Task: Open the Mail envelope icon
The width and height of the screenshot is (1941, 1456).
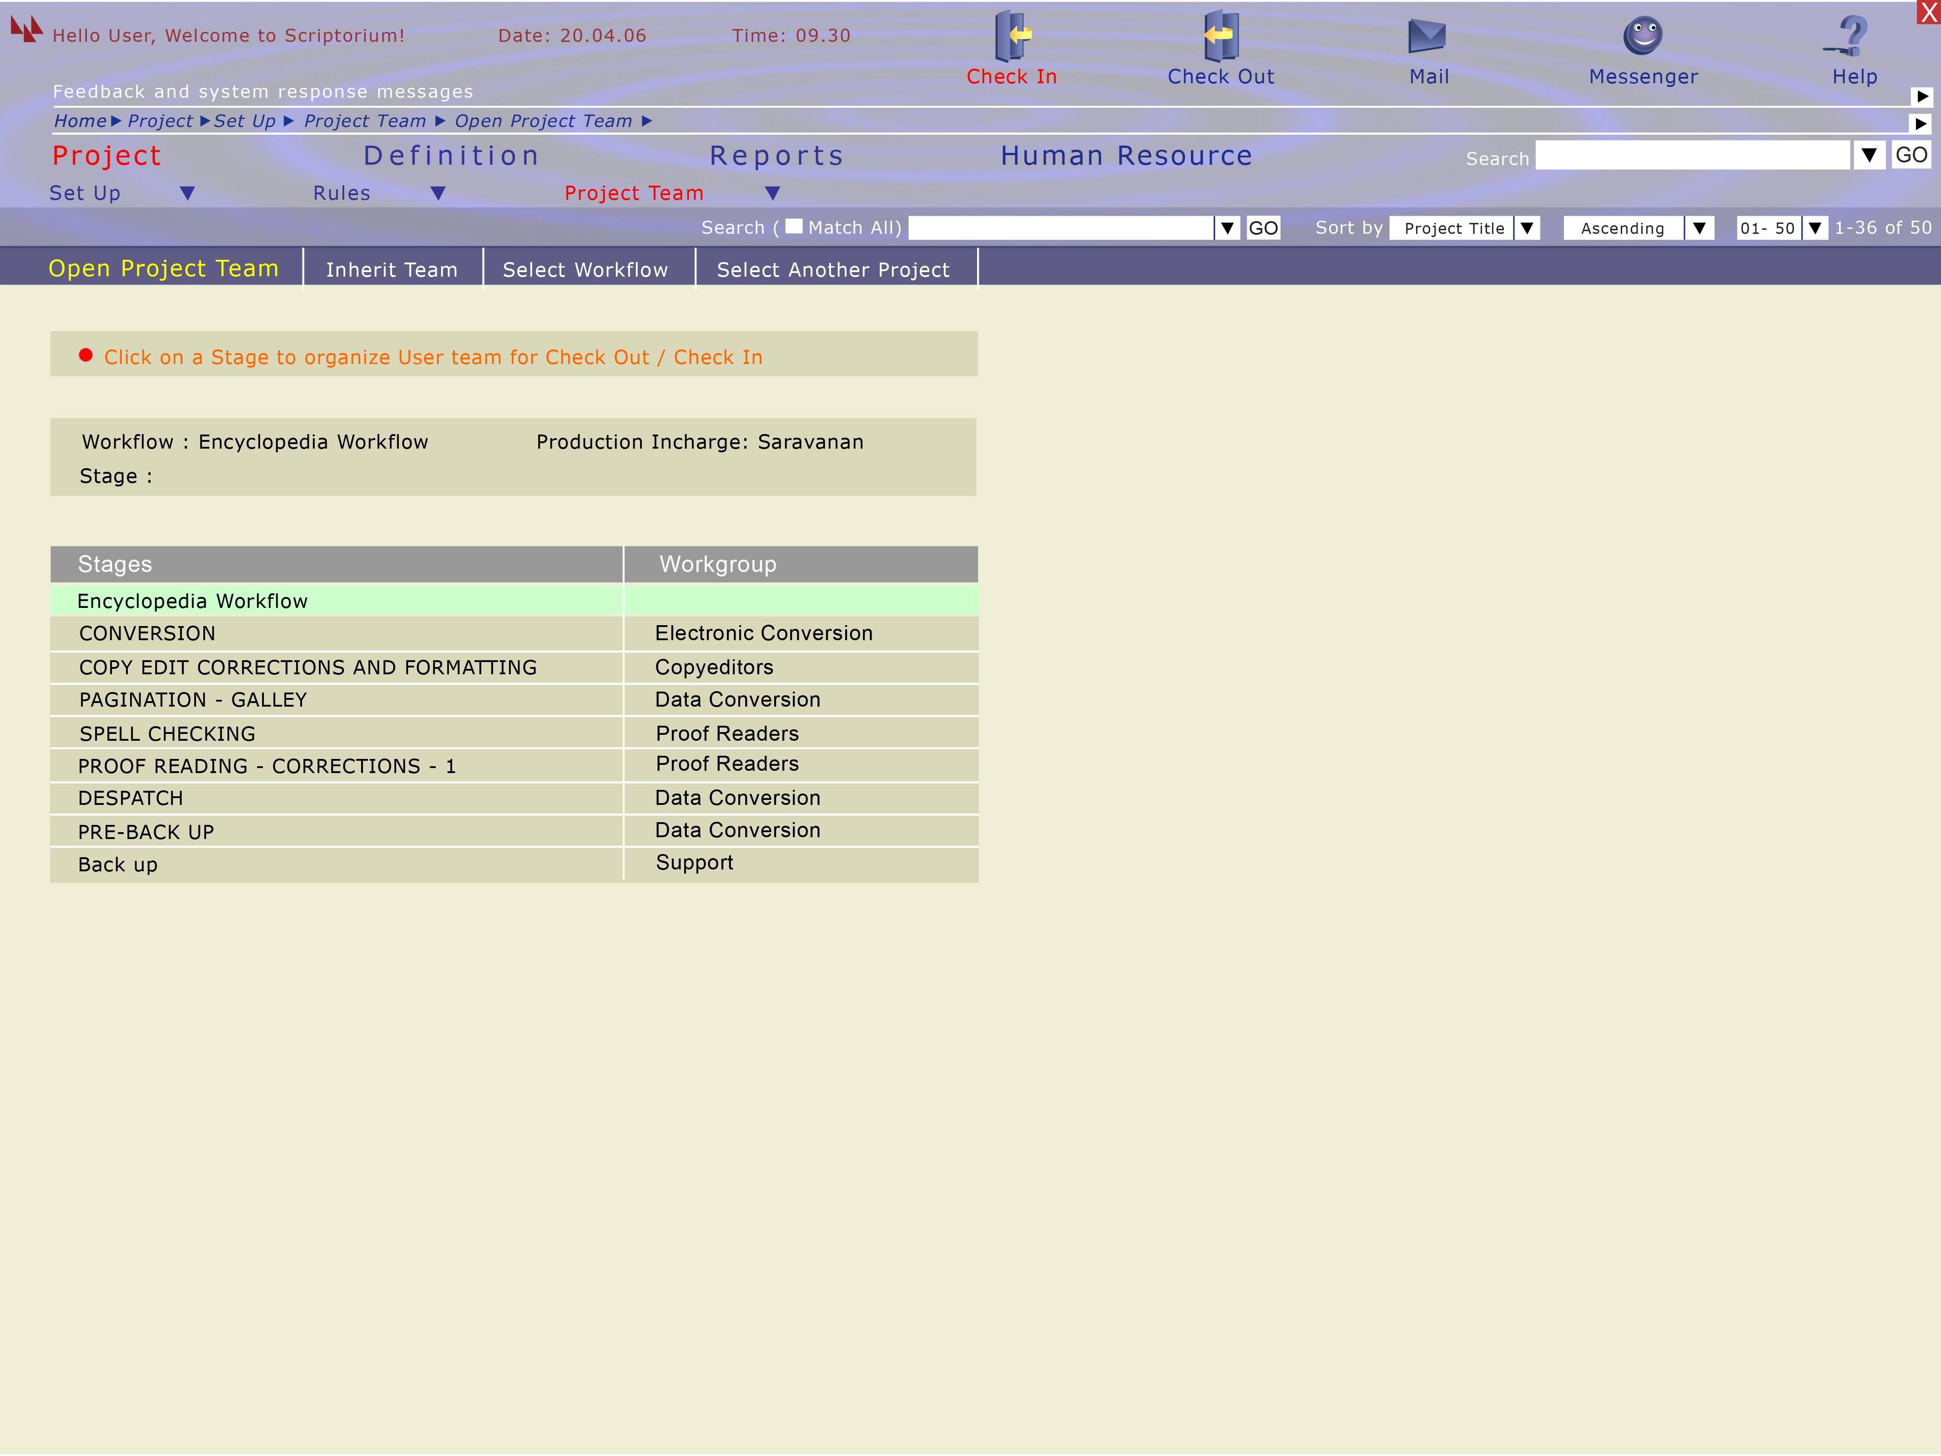Action: point(1427,36)
